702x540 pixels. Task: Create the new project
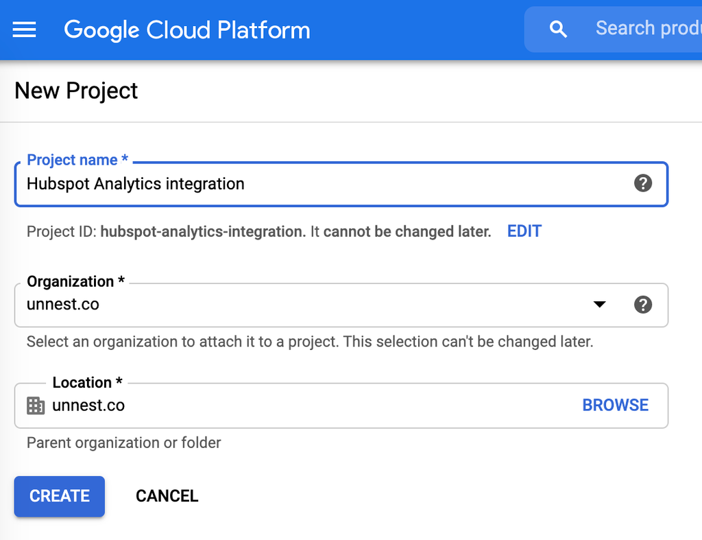(x=60, y=496)
